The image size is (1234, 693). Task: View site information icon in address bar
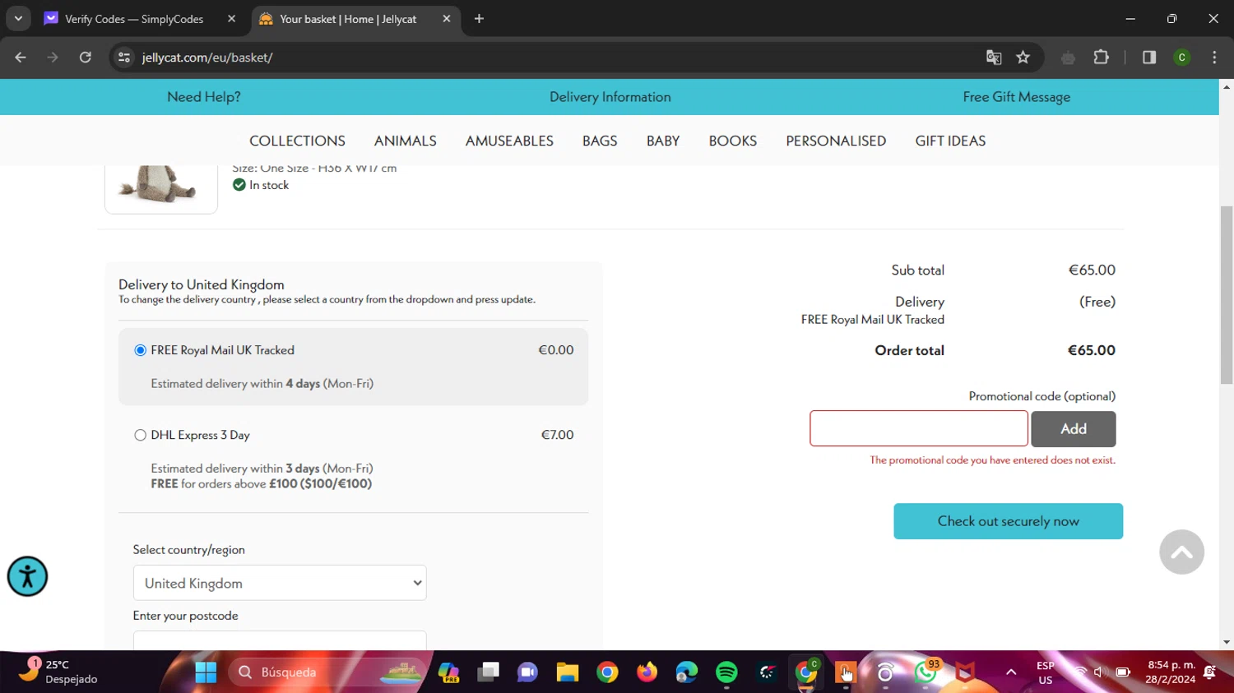point(124,58)
